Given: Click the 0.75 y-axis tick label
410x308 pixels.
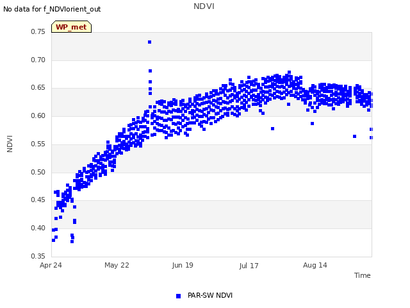Looking at the screenshot, I should [x=38, y=31].
